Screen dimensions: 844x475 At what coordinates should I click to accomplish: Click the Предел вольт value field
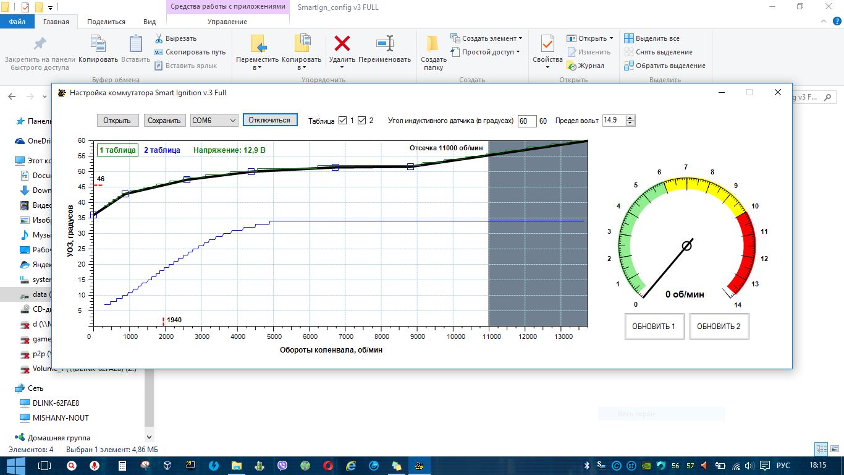click(614, 121)
